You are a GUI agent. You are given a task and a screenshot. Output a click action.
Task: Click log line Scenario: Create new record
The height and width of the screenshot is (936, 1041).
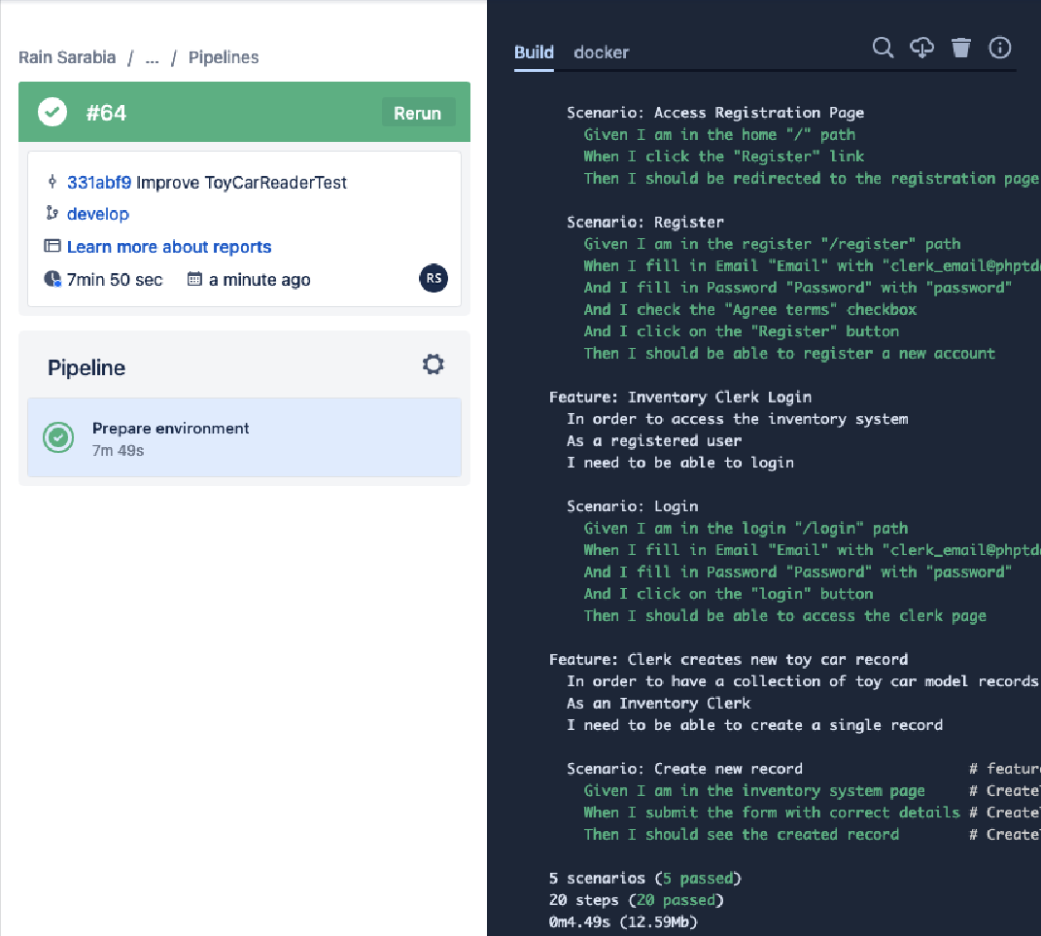[684, 769]
